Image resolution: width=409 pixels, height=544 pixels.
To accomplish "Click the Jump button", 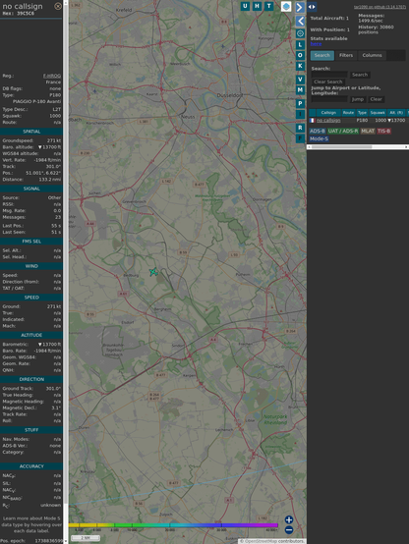I will pos(357,99).
